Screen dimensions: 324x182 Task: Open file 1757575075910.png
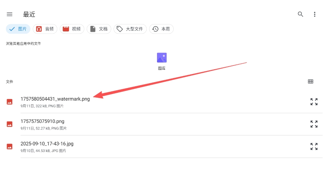(42, 121)
